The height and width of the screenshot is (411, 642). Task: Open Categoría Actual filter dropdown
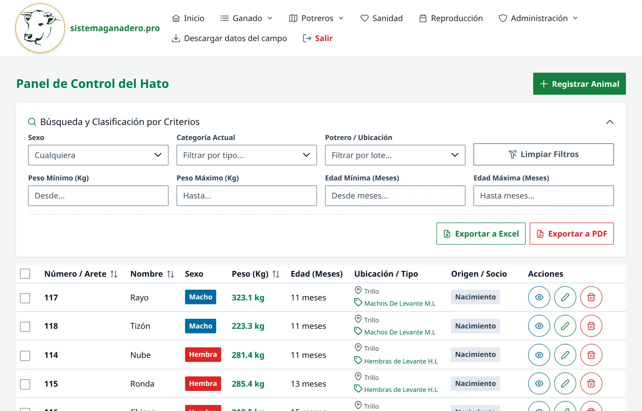[247, 155]
